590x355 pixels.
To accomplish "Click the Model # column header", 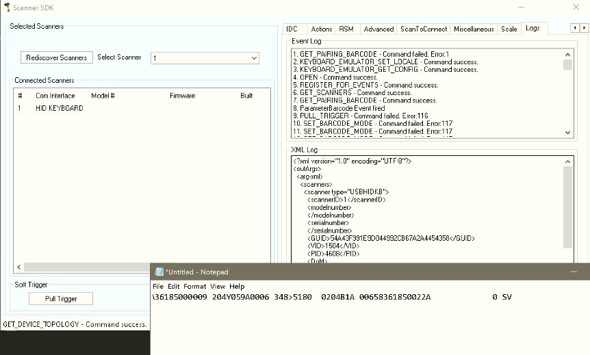I will pyautogui.click(x=103, y=96).
